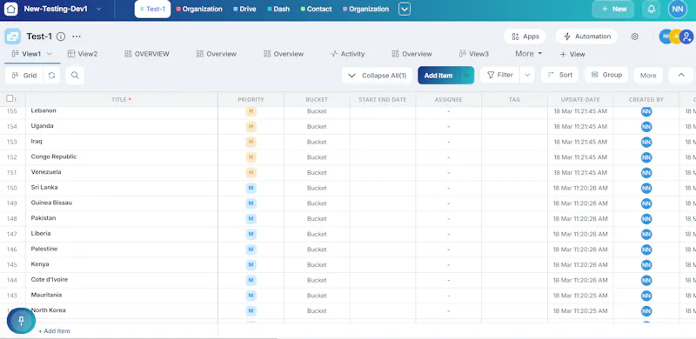Image resolution: width=696 pixels, height=339 pixels.
Task: Click the + Add Item link at bottom
Action: point(54,331)
